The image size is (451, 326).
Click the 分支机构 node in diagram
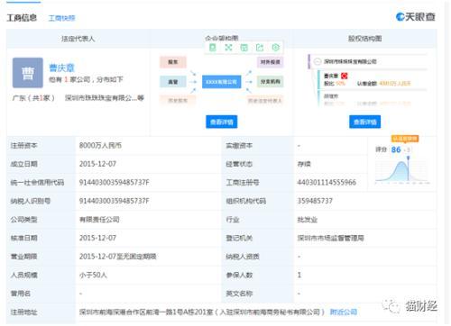pos(270,82)
